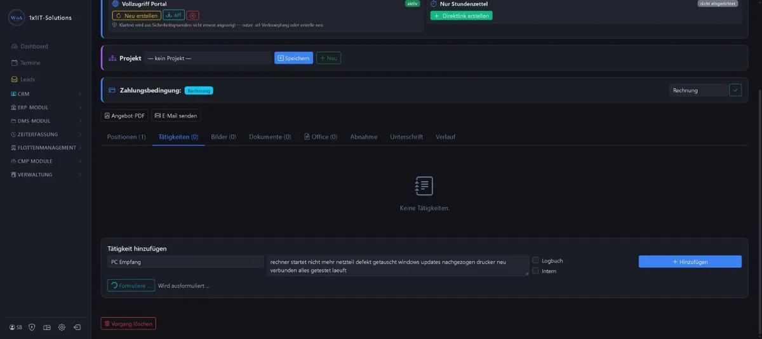Log out using the exit icon
This screenshot has height=339, width=762.
(77, 328)
